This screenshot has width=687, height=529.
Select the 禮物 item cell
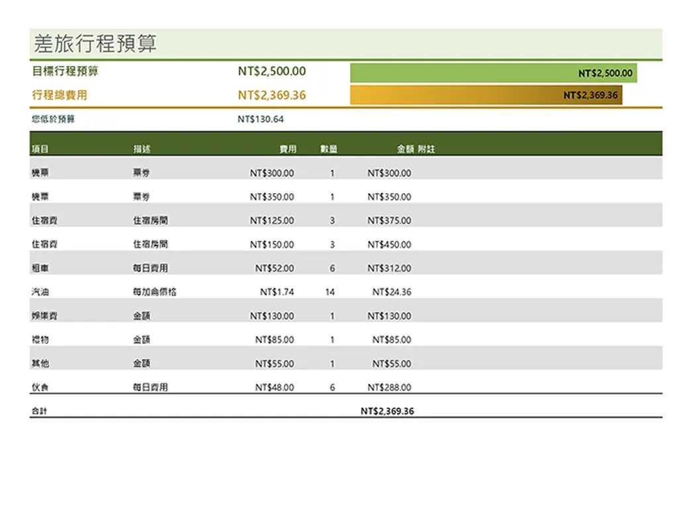(40, 339)
